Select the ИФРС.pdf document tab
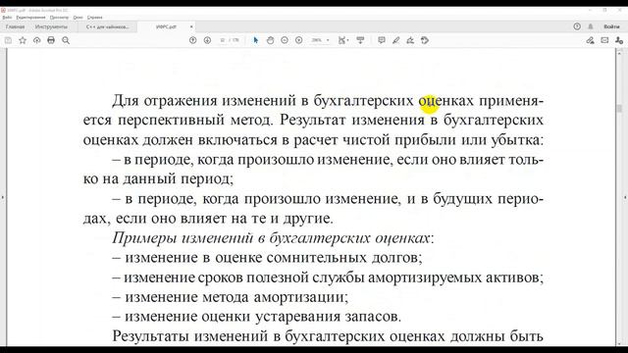The width and height of the screenshot is (628, 353). [166, 26]
